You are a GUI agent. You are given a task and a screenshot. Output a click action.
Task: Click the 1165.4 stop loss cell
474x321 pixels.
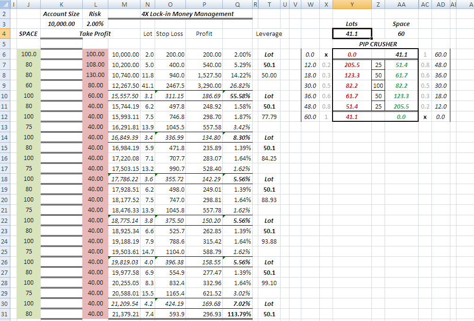(170, 293)
